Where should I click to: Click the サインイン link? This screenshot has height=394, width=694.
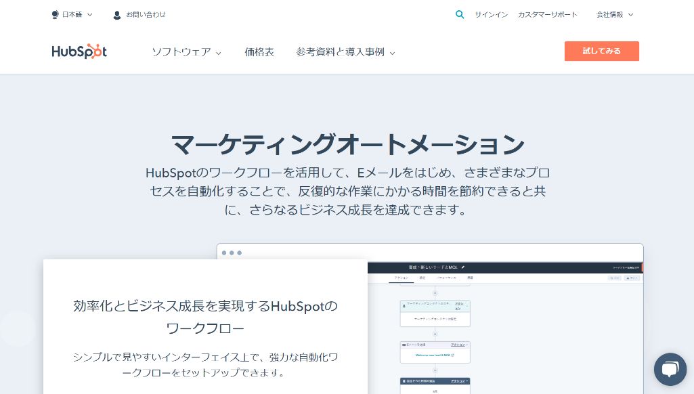coord(491,14)
